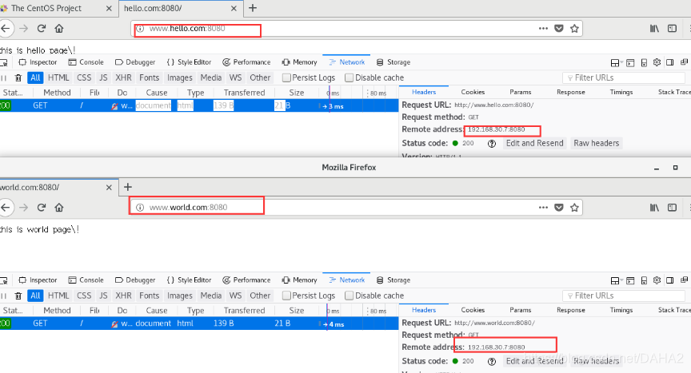Focus Filter URLs field in world.com devtools
Screen dimensions: 691x373
pos(624,296)
